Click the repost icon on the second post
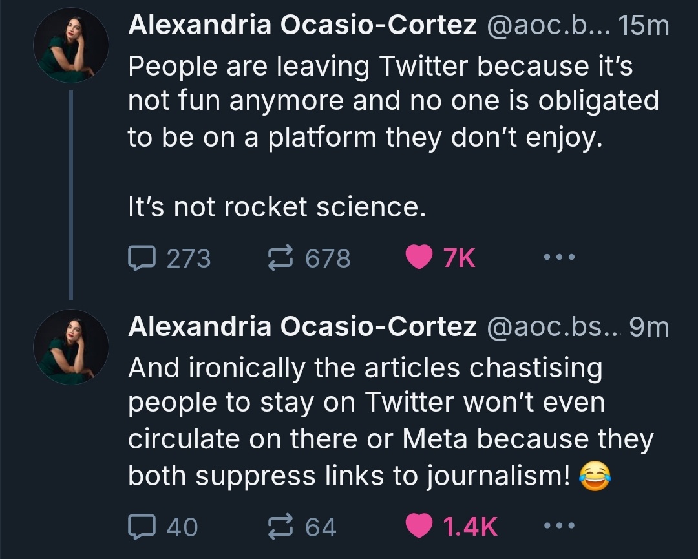The height and width of the screenshot is (559, 698). (280, 527)
